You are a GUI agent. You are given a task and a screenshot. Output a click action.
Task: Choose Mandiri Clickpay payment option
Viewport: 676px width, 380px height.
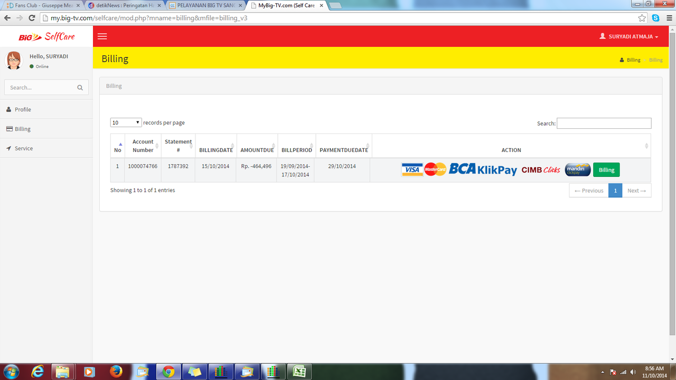pos(578,169)
